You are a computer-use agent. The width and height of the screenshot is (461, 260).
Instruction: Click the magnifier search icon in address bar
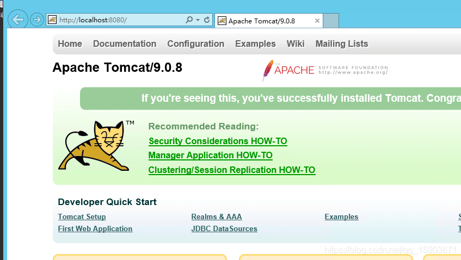tap(189, 20)
